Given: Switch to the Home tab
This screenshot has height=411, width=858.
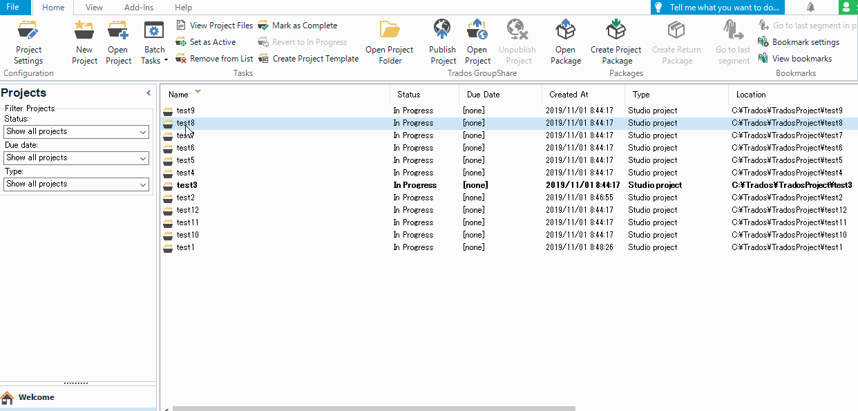Looking at the screenshot, I should coord(53,8).
